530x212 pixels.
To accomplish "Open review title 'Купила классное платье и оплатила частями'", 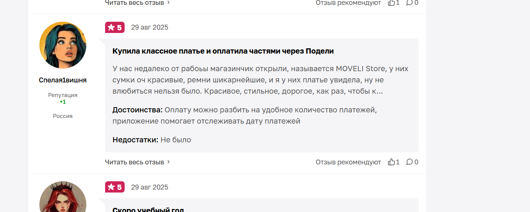I will [223, 51].
